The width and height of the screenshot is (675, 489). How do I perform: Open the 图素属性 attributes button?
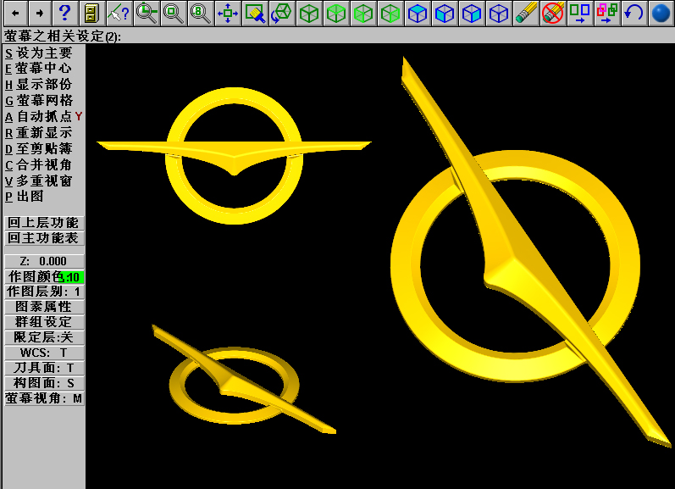pos(44,307)
